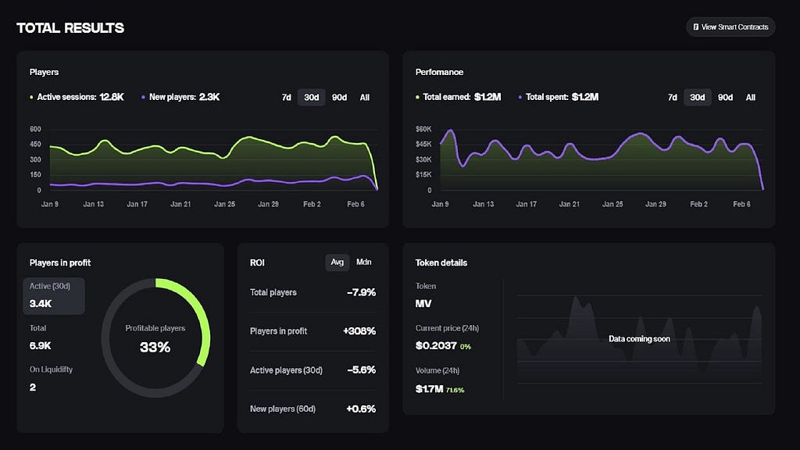Click the Token details heading
Image resolution: width=800 pixels, height=450 pixels.
click(x=441, y=262)
